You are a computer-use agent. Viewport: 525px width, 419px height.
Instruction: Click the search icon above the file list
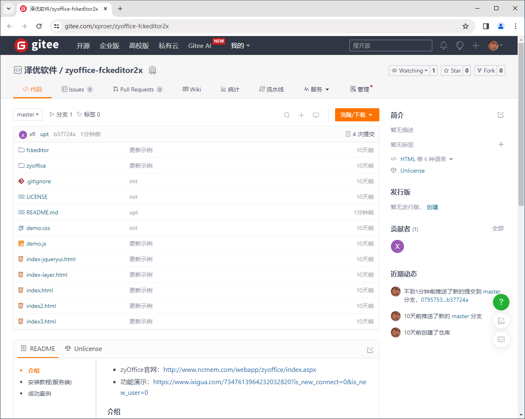pyautogui.click(x=287, y=115)
